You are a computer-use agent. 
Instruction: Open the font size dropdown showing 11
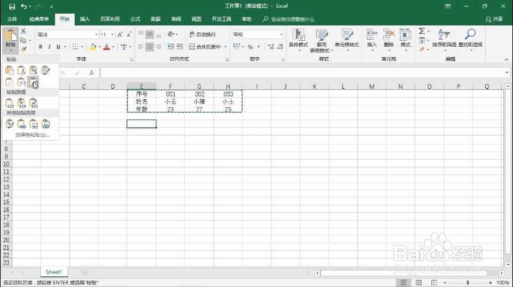pos(113,34)
